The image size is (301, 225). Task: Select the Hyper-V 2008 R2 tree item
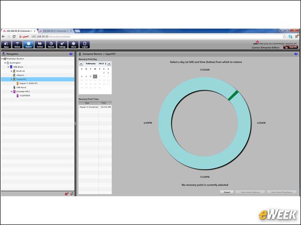pyautogui.click(x=28, y=83)
